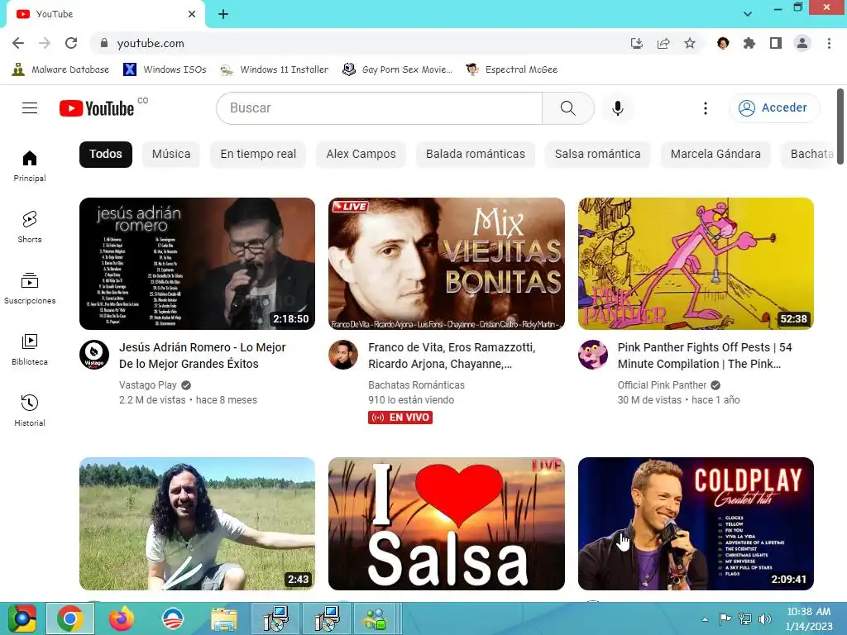Click the Vastago Play channel name

148,385
